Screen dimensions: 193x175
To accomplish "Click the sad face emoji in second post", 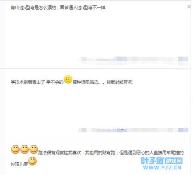I will coord(68,79).
